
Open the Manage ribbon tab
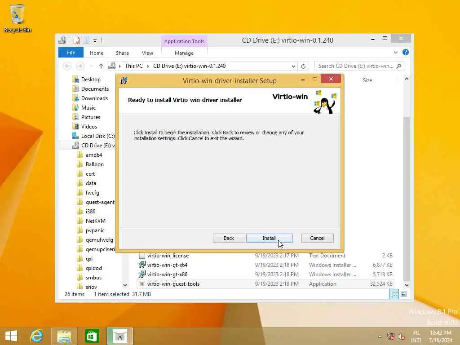(x=184, y=53)
